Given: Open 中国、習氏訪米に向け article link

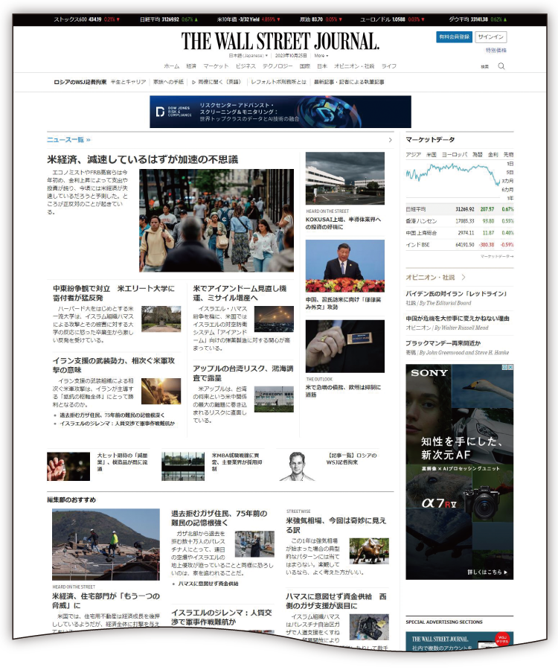Looking at the screenshot, I should click(x=343, y=304).
